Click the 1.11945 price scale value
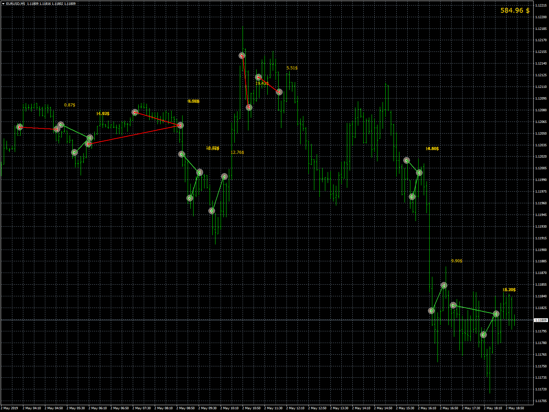Screen dimensions: 549x412 coord(541,215)
